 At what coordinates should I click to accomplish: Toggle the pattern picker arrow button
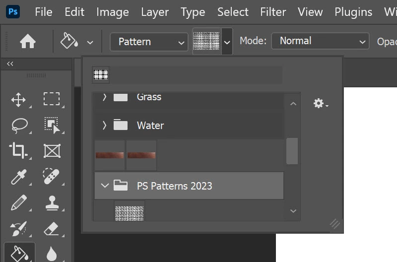click(x=227, y=42)
